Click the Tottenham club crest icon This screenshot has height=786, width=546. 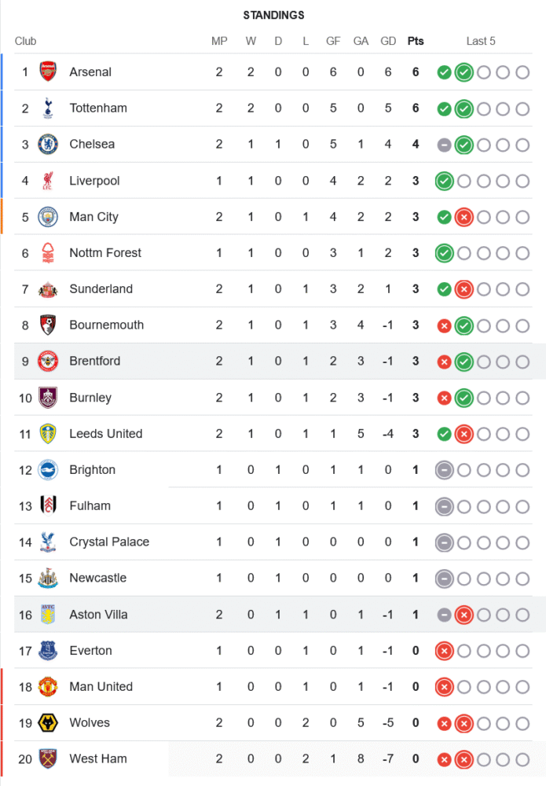tap(48, 108)
